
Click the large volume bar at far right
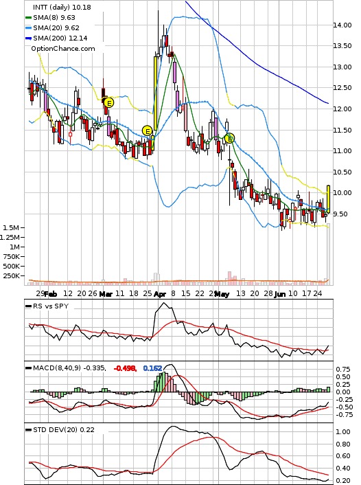click(x=328, y=254)
